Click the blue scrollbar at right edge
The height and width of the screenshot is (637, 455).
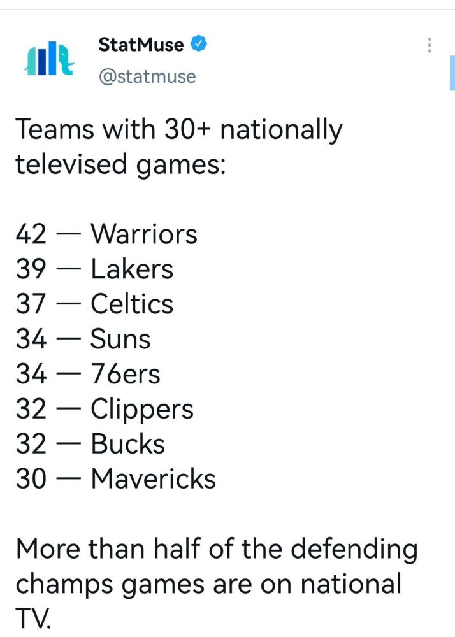tap(452, 73)
